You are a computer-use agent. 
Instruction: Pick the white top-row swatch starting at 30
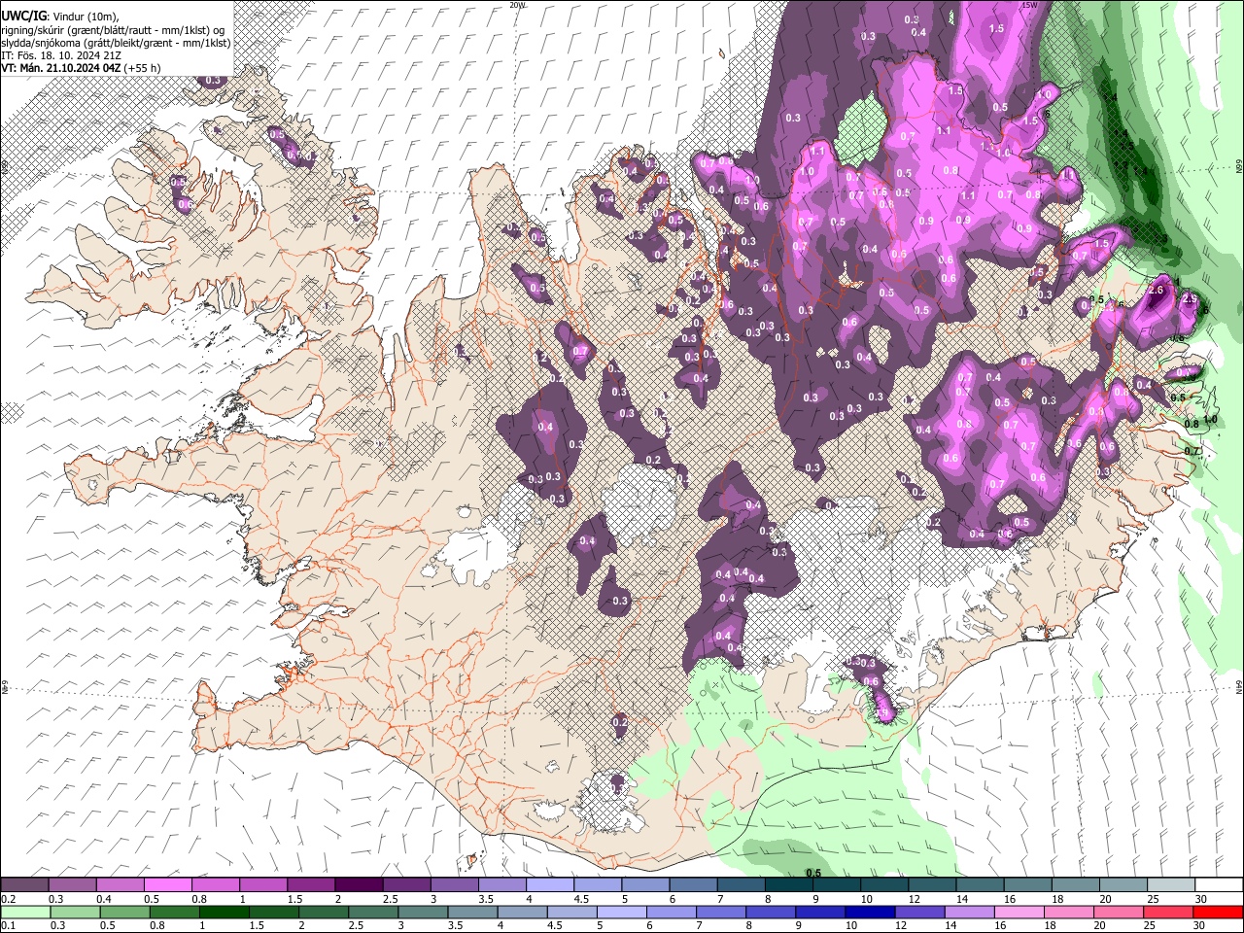[1220, 884]
